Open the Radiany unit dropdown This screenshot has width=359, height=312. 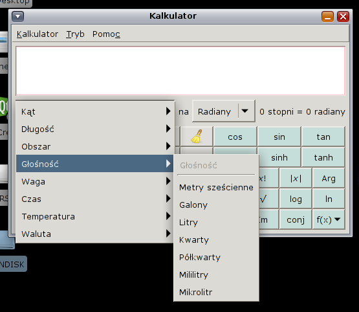pyautogui.click(x=223, y=111)
